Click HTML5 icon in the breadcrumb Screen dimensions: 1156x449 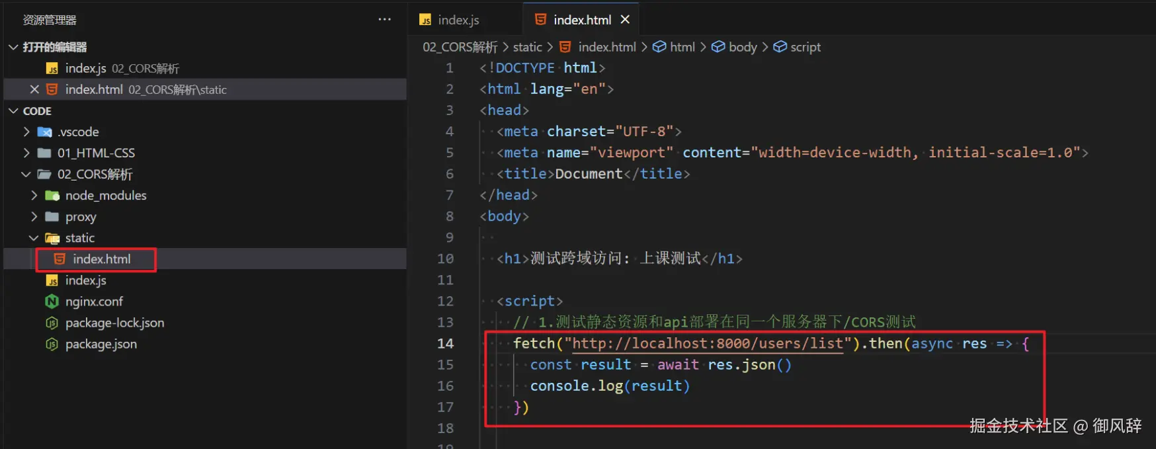tap(565, 47)
